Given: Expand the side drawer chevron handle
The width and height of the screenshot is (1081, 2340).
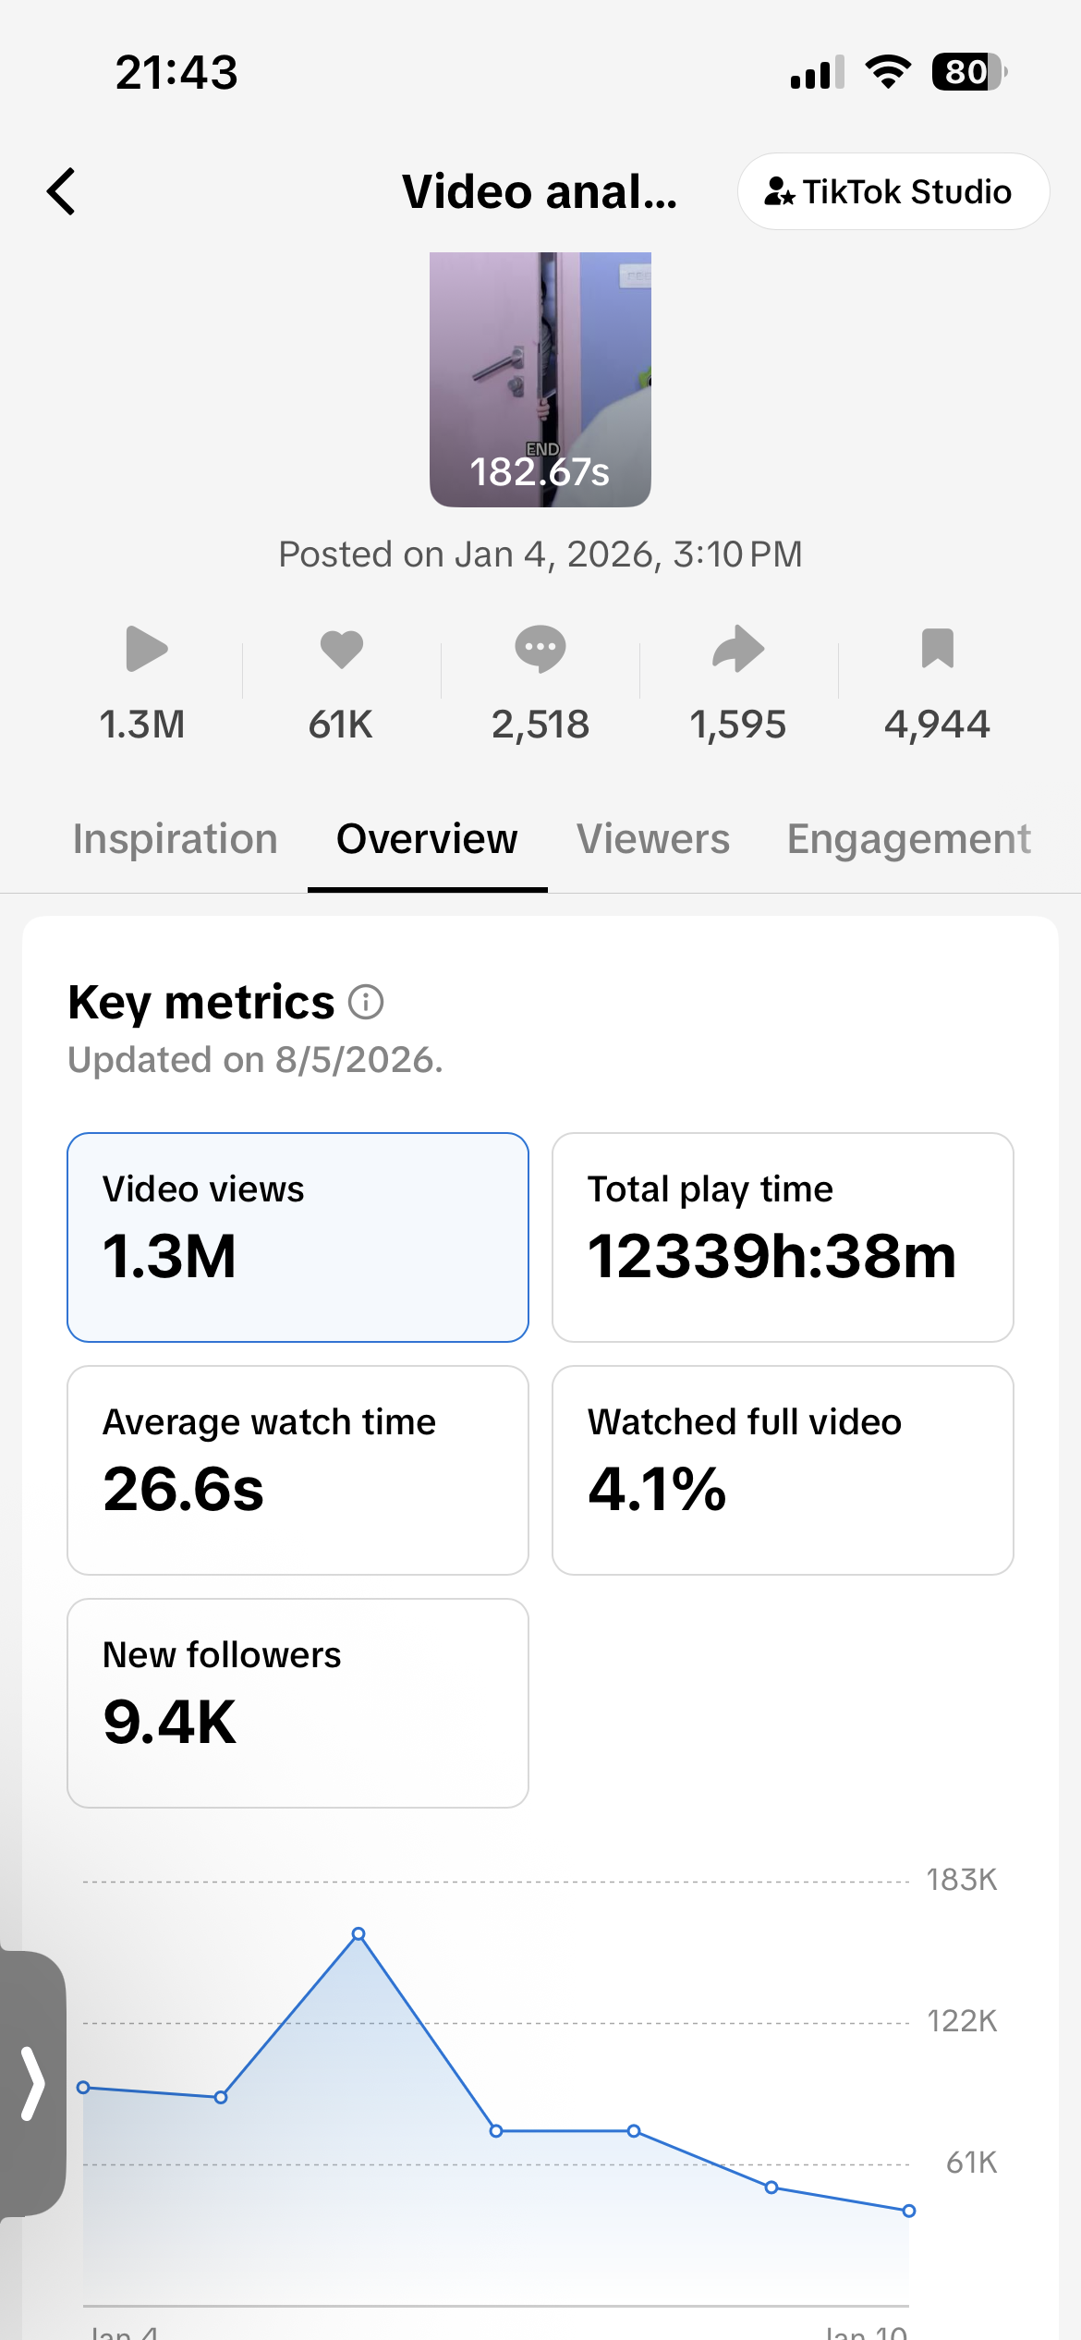Looking at the screenshot, I should coord(32,2083).
